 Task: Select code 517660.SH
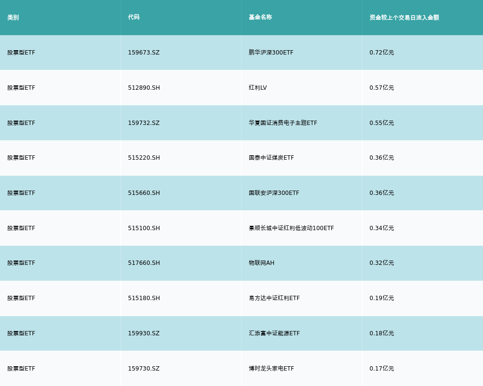144,263
